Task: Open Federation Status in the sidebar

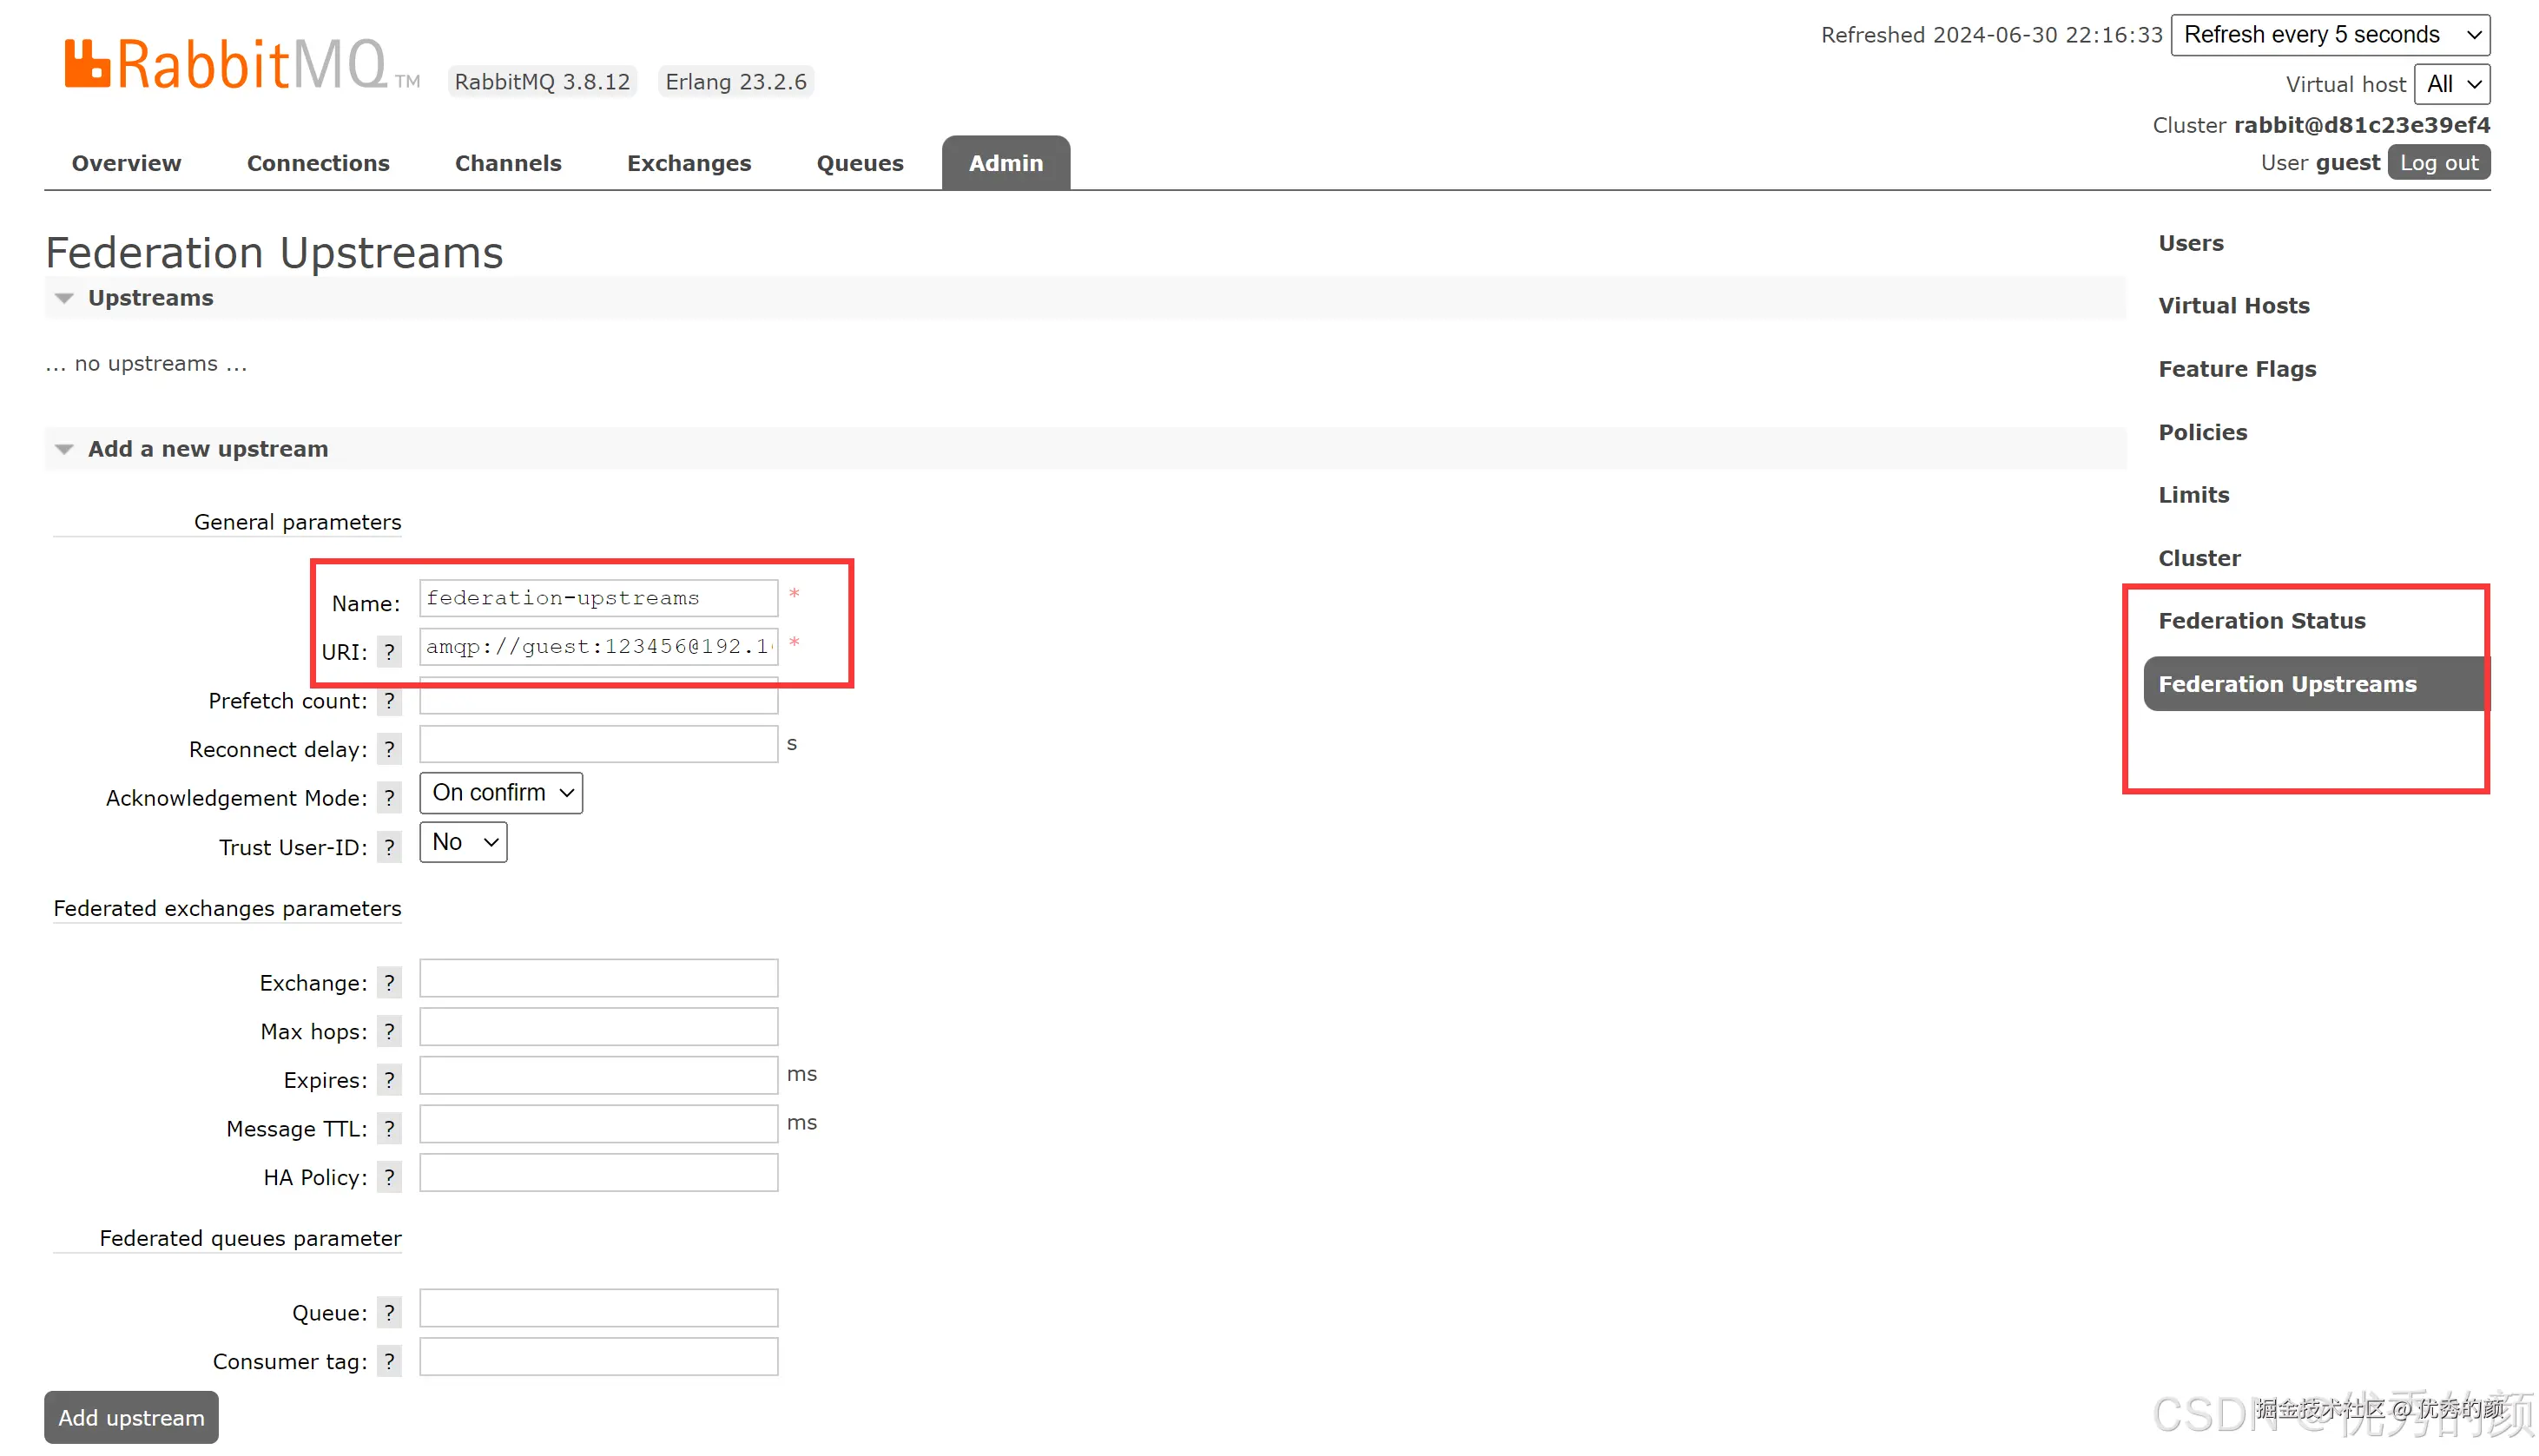Action: 2261,621
